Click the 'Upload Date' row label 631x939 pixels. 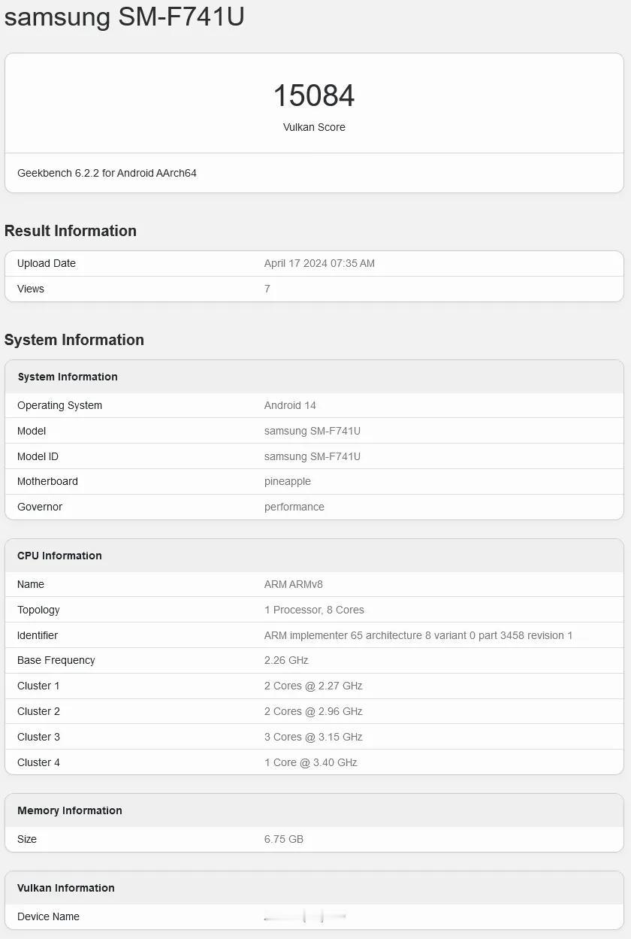[47, 263]
